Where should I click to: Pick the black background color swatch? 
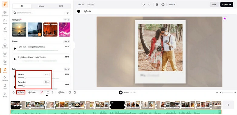(79, 11)
